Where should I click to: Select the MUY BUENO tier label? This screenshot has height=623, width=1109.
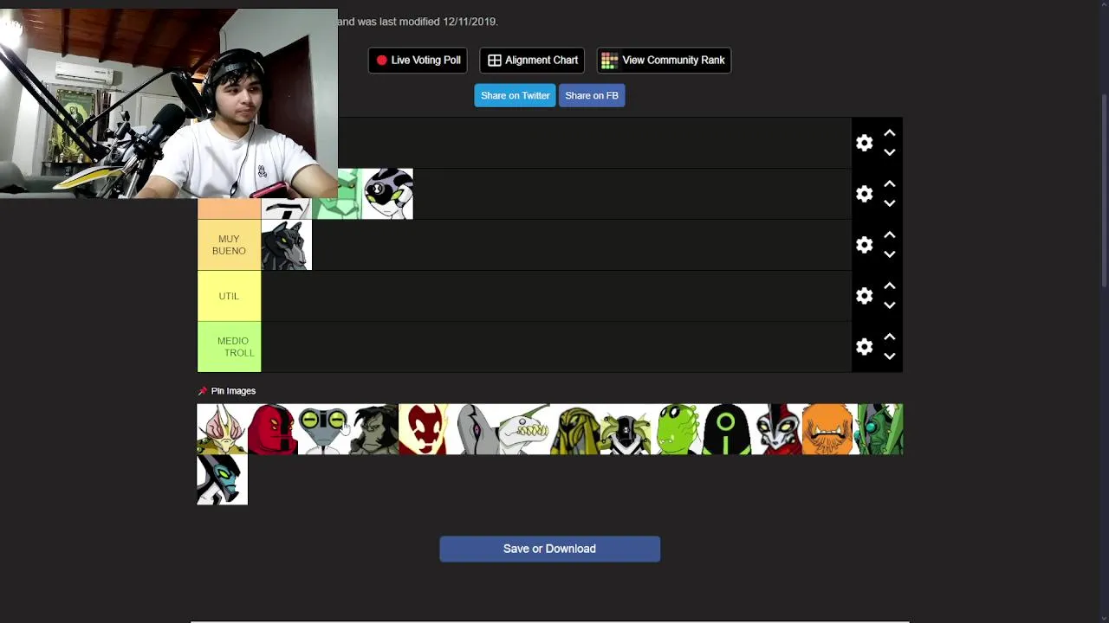click(x=229, y=245)
